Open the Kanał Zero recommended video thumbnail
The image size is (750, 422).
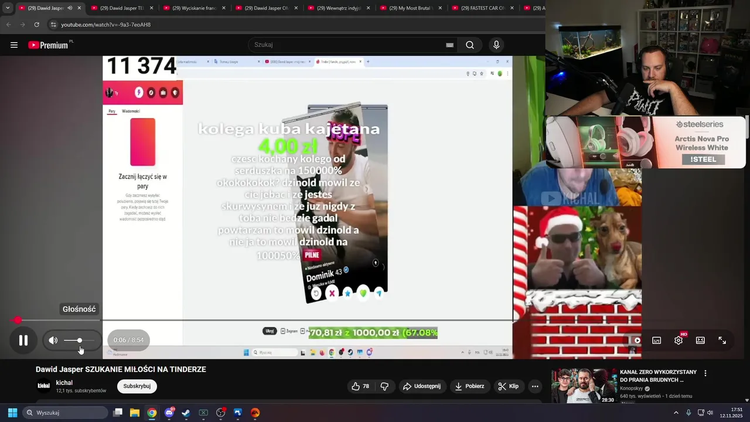click(584, 386)
